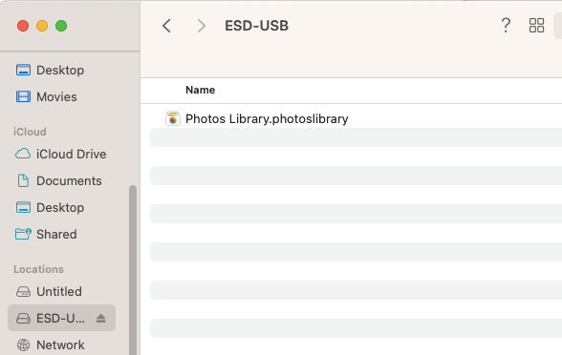Image resolution: width=562 pixels, height=355 pixels.
Task: Collapse the iCloud sidebar section header
Action: click(x=30, y=132)
